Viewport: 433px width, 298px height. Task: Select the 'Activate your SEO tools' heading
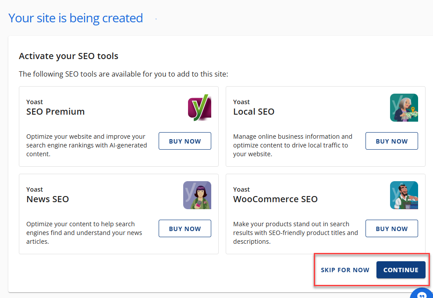click(x=68, y=56)
